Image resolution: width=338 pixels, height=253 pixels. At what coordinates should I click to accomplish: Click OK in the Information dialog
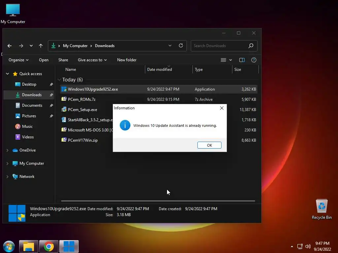[209, 145]
